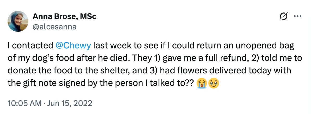Open the three-dot more options menu
Image resolution: width=311 pixels, height=114 pixels.
coord(297,16)
